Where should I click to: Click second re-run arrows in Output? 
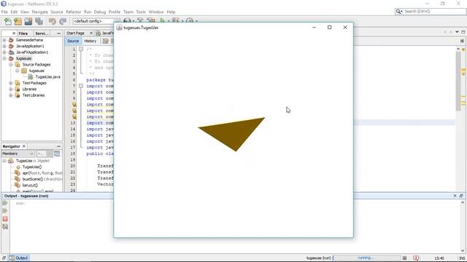point(5,211)
